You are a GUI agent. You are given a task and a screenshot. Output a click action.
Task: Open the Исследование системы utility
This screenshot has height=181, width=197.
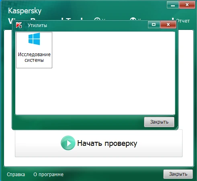coord(34,50)
